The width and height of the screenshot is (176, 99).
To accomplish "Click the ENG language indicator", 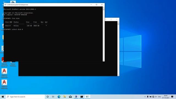I will 159,97.
